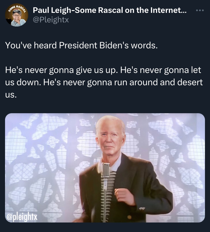Click the vintage microphone in the image
Image resolution: width=210 pixels, height=232 pixels.
(106, 170)
